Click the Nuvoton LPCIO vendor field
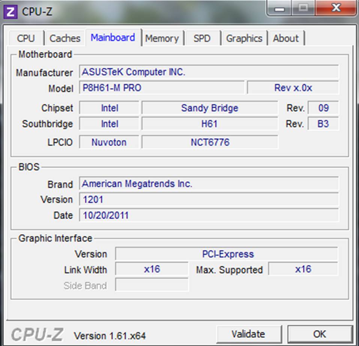This screenshot has width=359, height=346. coord(110,142)
